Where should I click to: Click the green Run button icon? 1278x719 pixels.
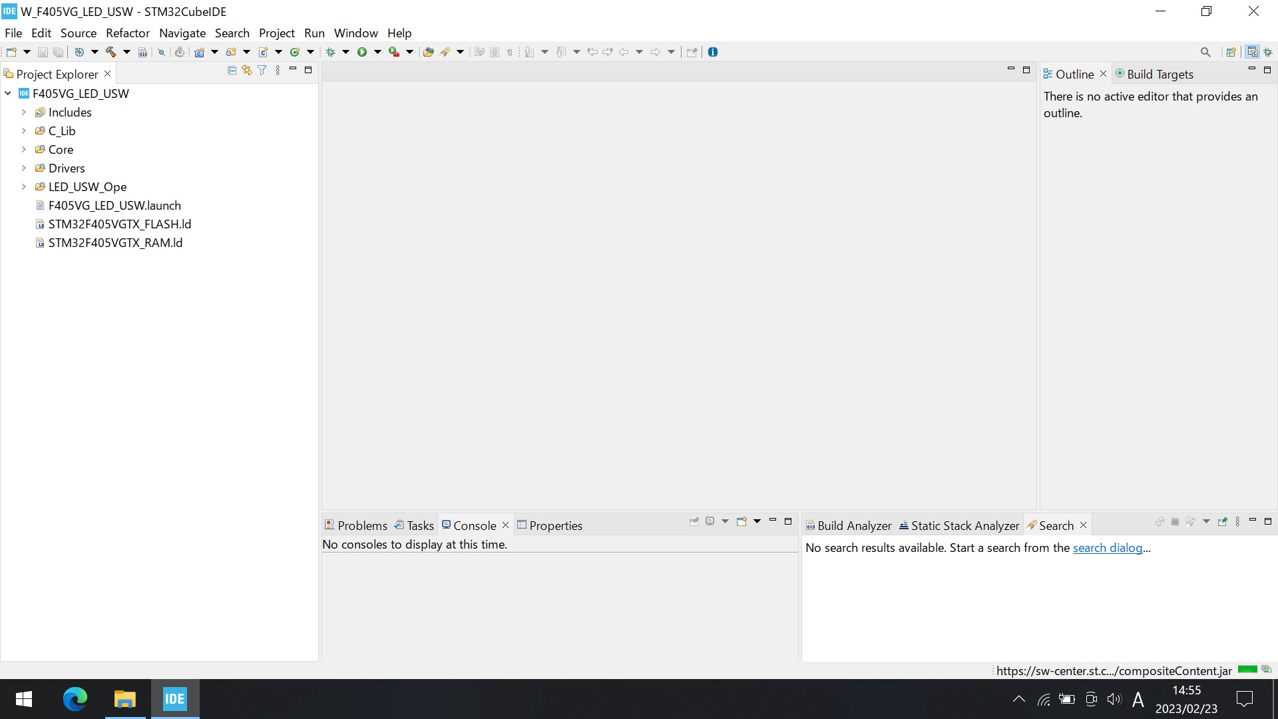(362, 52)
